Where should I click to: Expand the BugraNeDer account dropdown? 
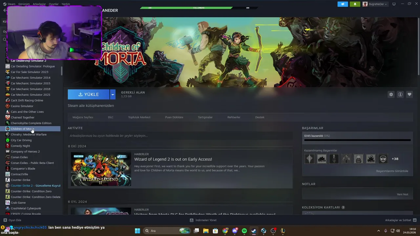(x=375, y=4)
